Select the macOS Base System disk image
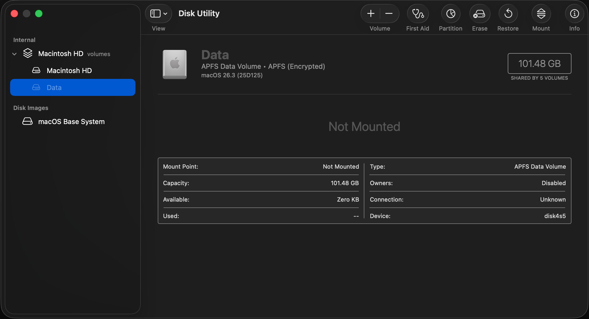This screenshot has height=319, width=589. (x=71, y=122)
